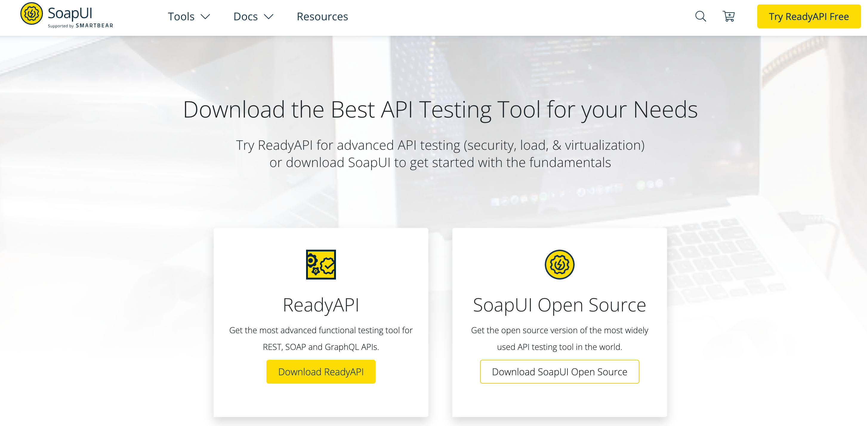Open the Tools menu
The height and width of the screenshot is (426, 867).
click(x=181, y=16)
